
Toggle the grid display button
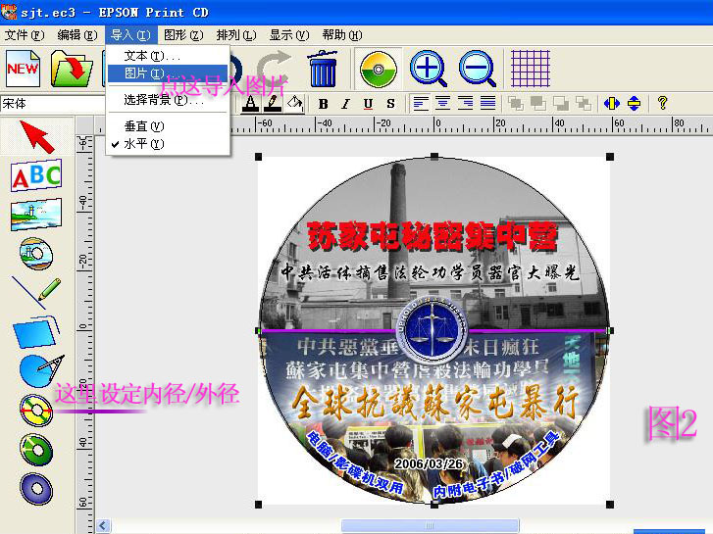click(531, 69)
